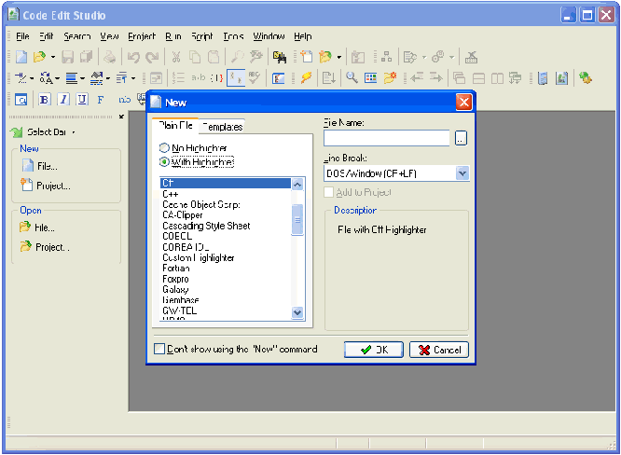
Task: Select CA-Clipper in the list
Action: tap(226, 215)
